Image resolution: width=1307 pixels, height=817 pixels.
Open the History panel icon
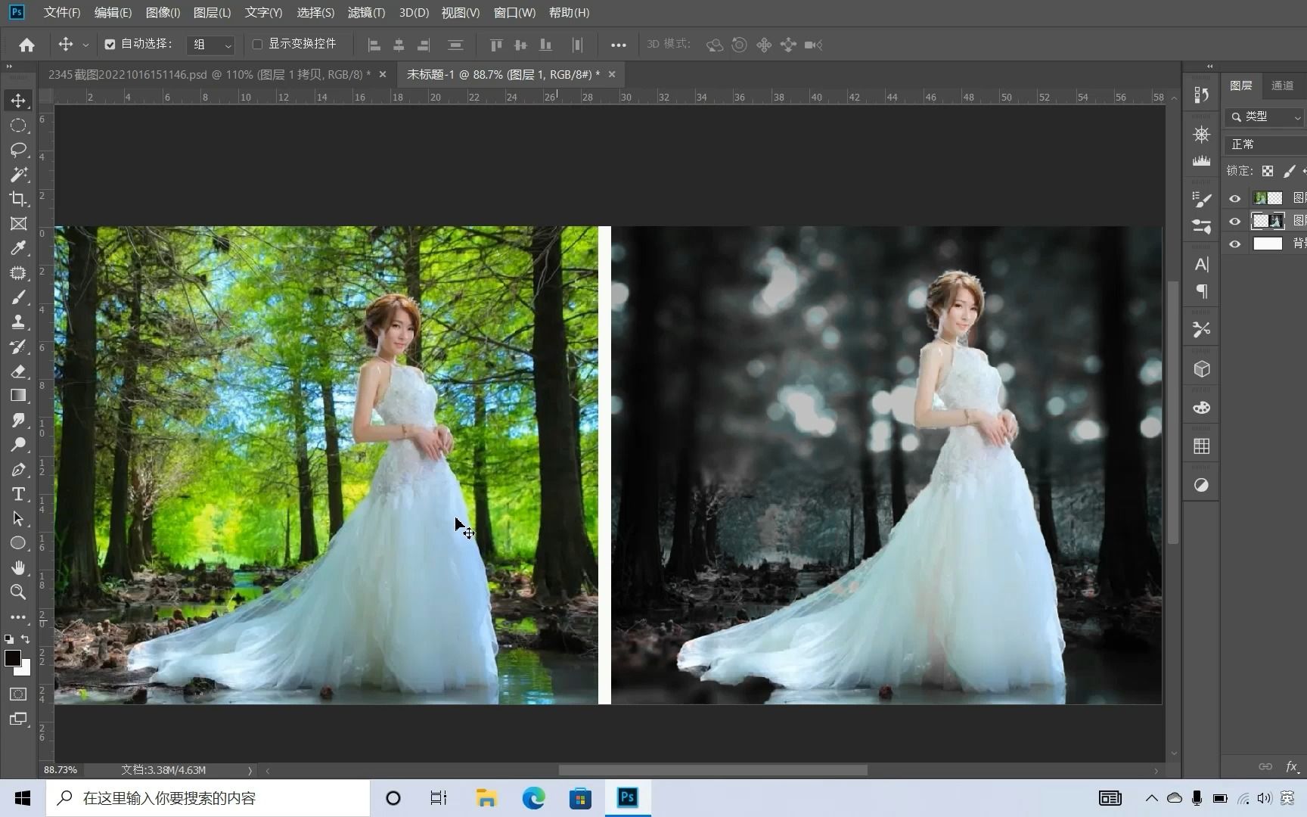1201,95
